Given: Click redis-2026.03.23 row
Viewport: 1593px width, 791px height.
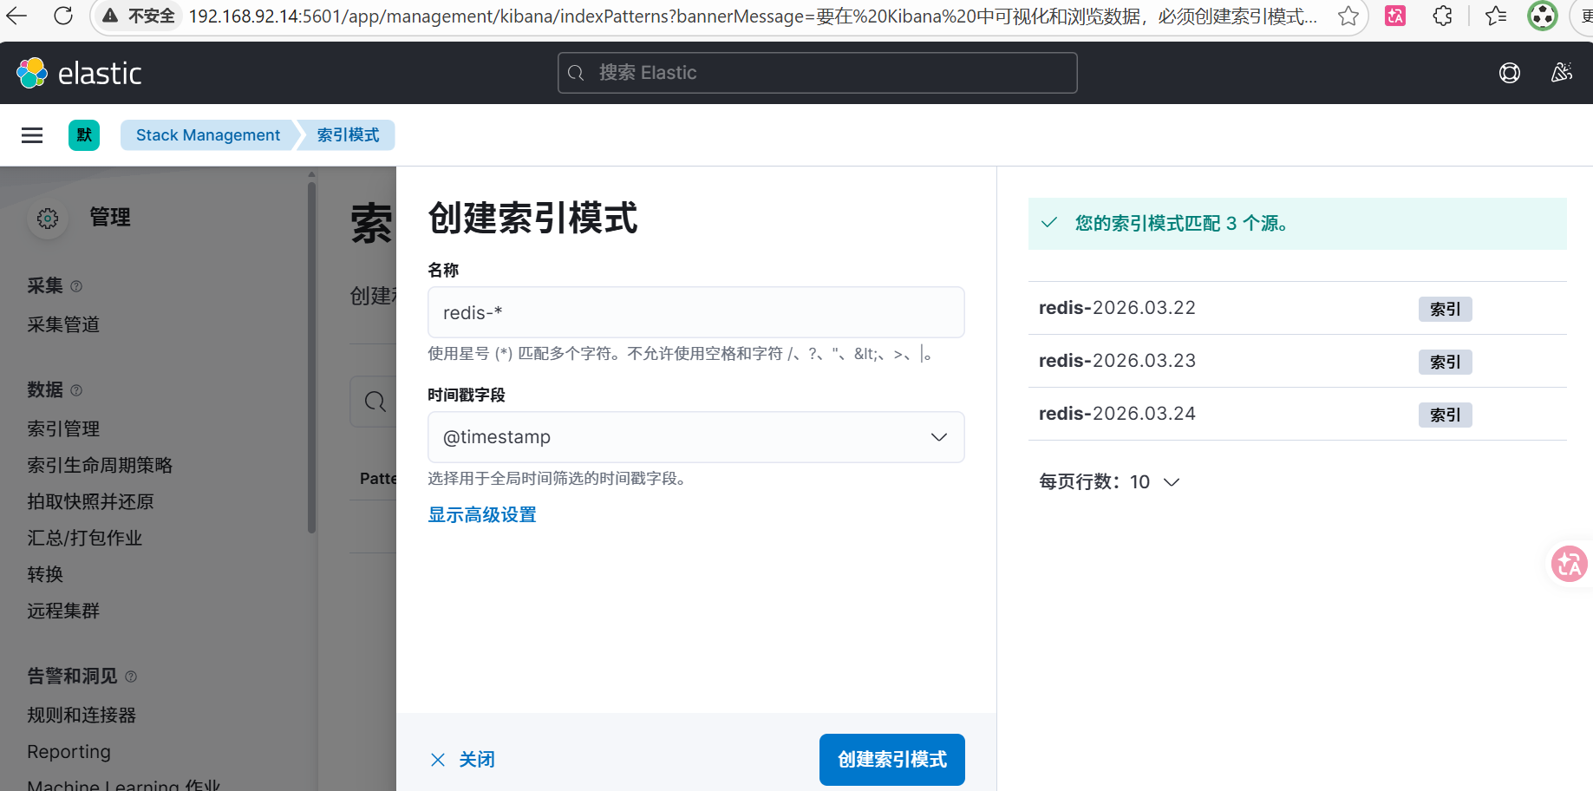Looking at the screenshot, I should [x=1297, y=361].
